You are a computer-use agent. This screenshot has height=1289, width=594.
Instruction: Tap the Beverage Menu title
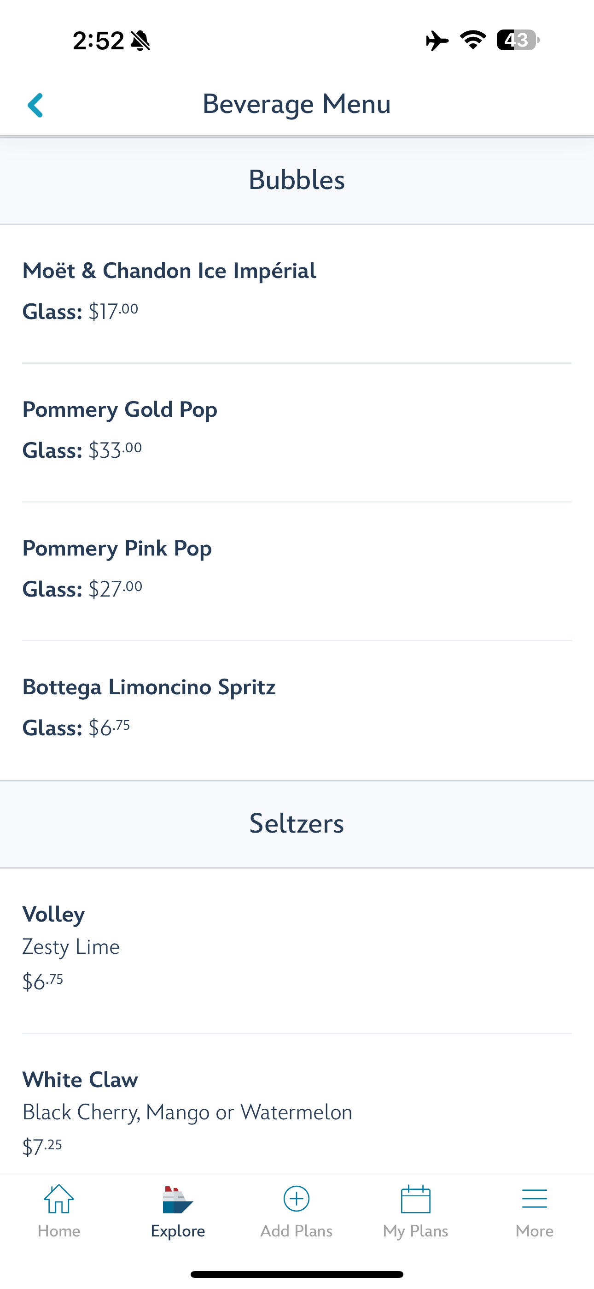tap(297, 104)
